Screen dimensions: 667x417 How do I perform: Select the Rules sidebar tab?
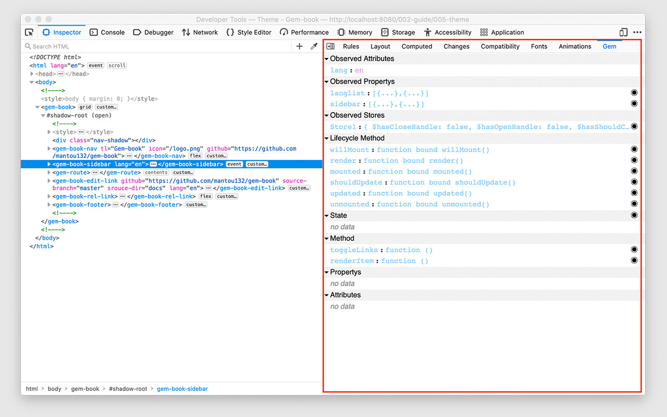click(x=351, y=46)
